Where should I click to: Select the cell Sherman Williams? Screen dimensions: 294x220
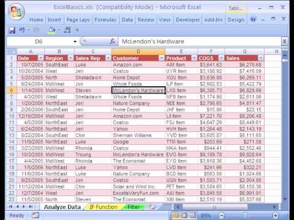pos(138,135)
